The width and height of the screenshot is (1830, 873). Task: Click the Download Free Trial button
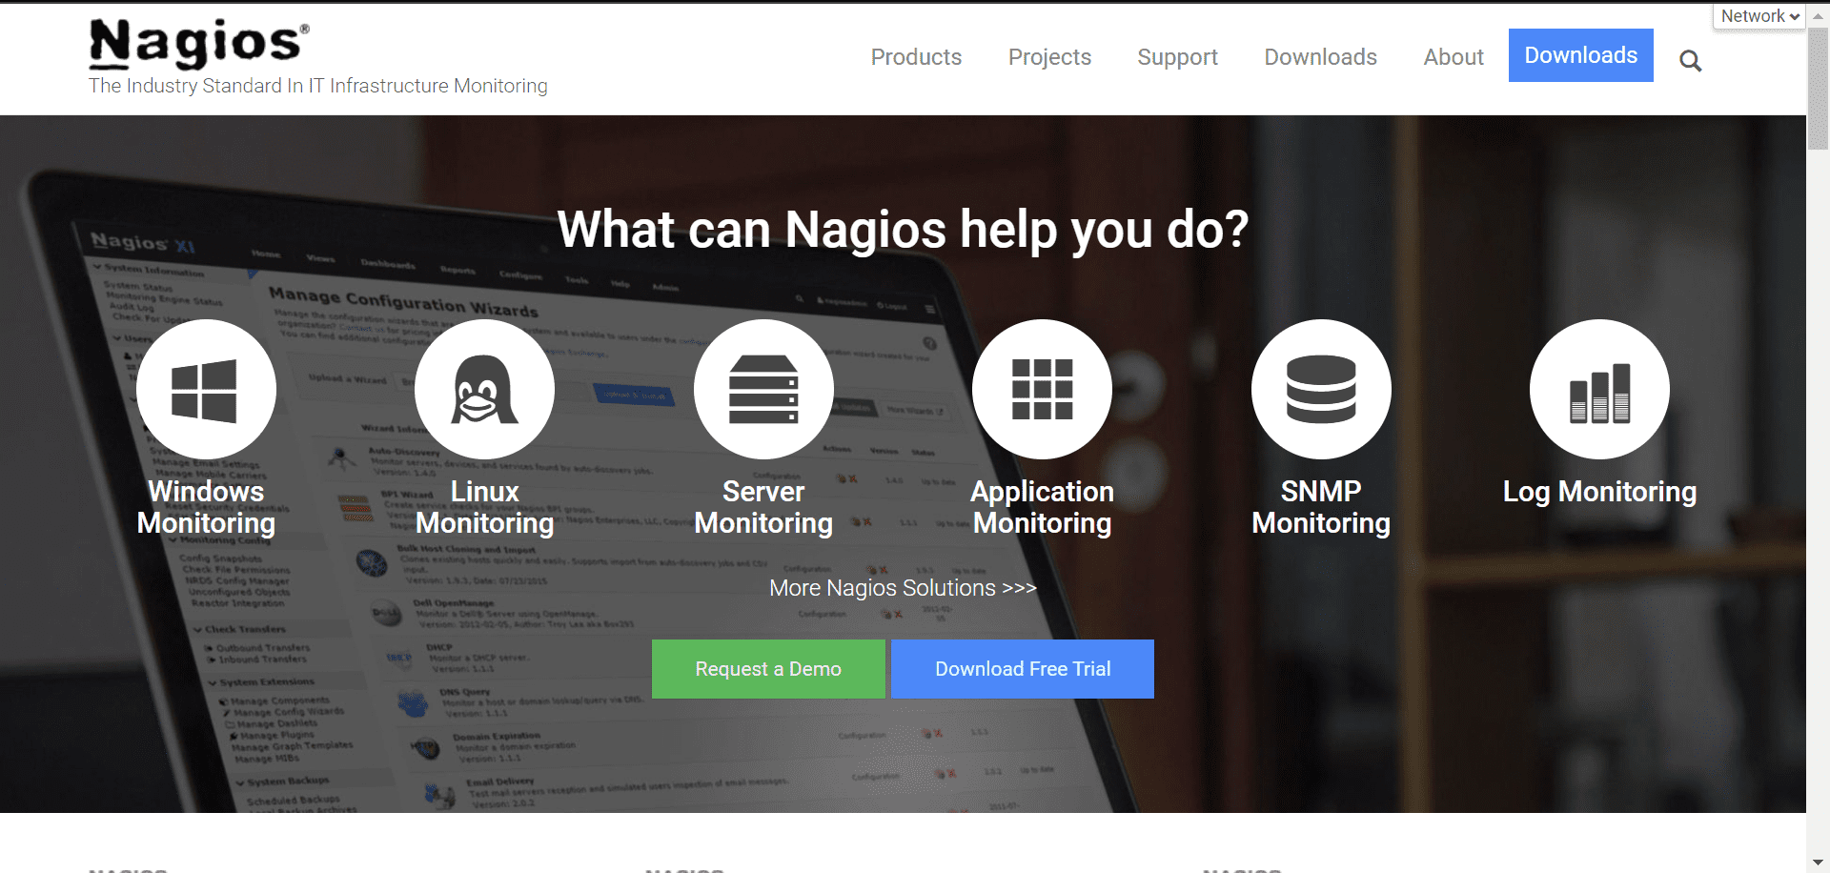pos(1022,668)
